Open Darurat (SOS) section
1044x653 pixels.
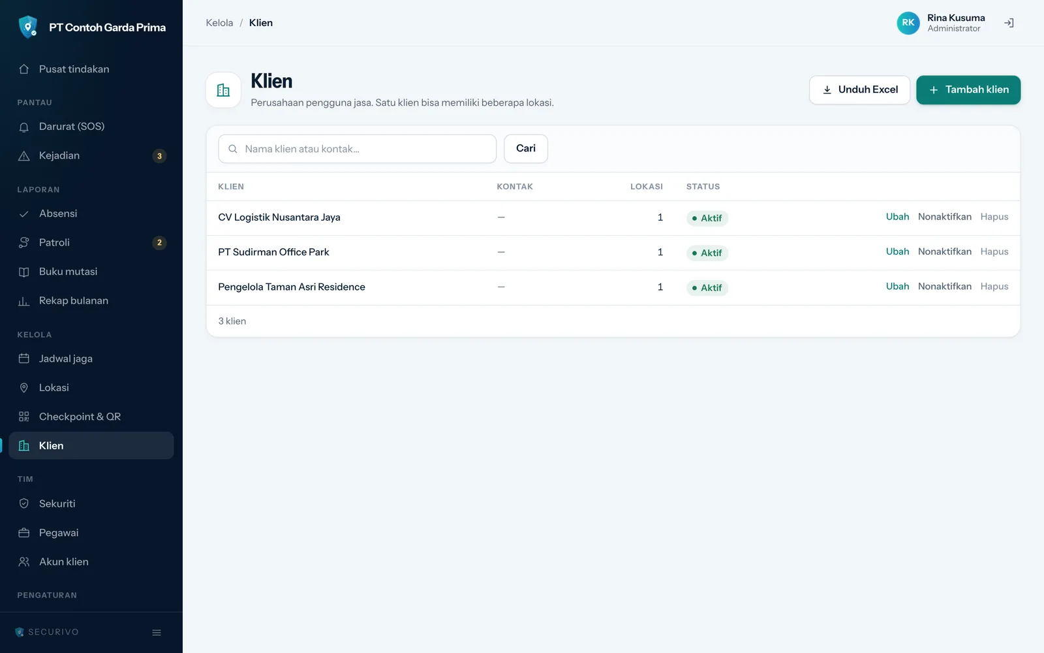pyautogui.click(x=91, y=127)
